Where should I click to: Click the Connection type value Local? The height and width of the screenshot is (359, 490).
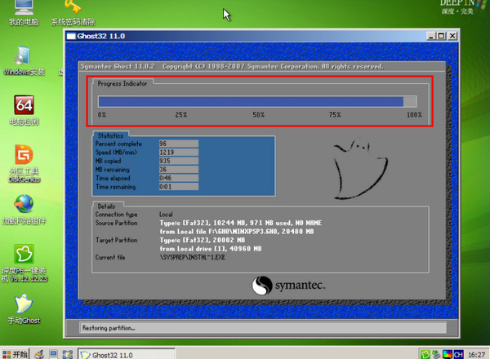click(166, 215)
